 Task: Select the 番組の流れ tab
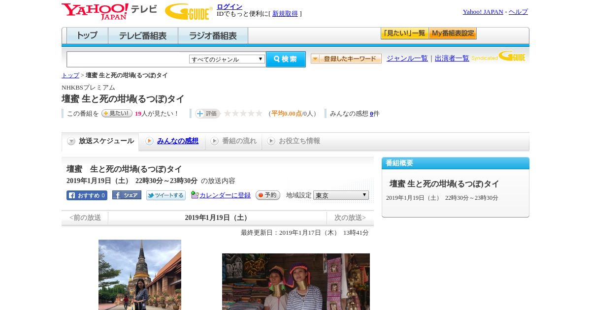pyautogui.click(x=233, y=141)
